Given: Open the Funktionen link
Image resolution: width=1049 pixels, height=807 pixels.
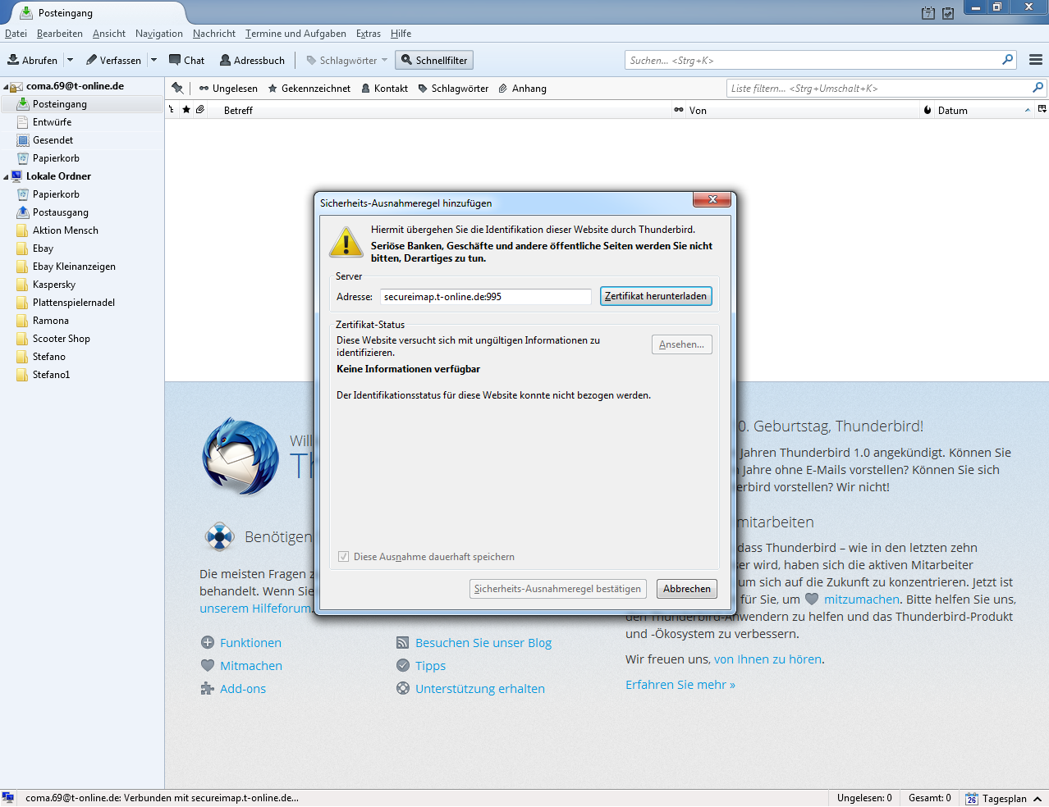Looking at the screenshot, I should [250, 643].
